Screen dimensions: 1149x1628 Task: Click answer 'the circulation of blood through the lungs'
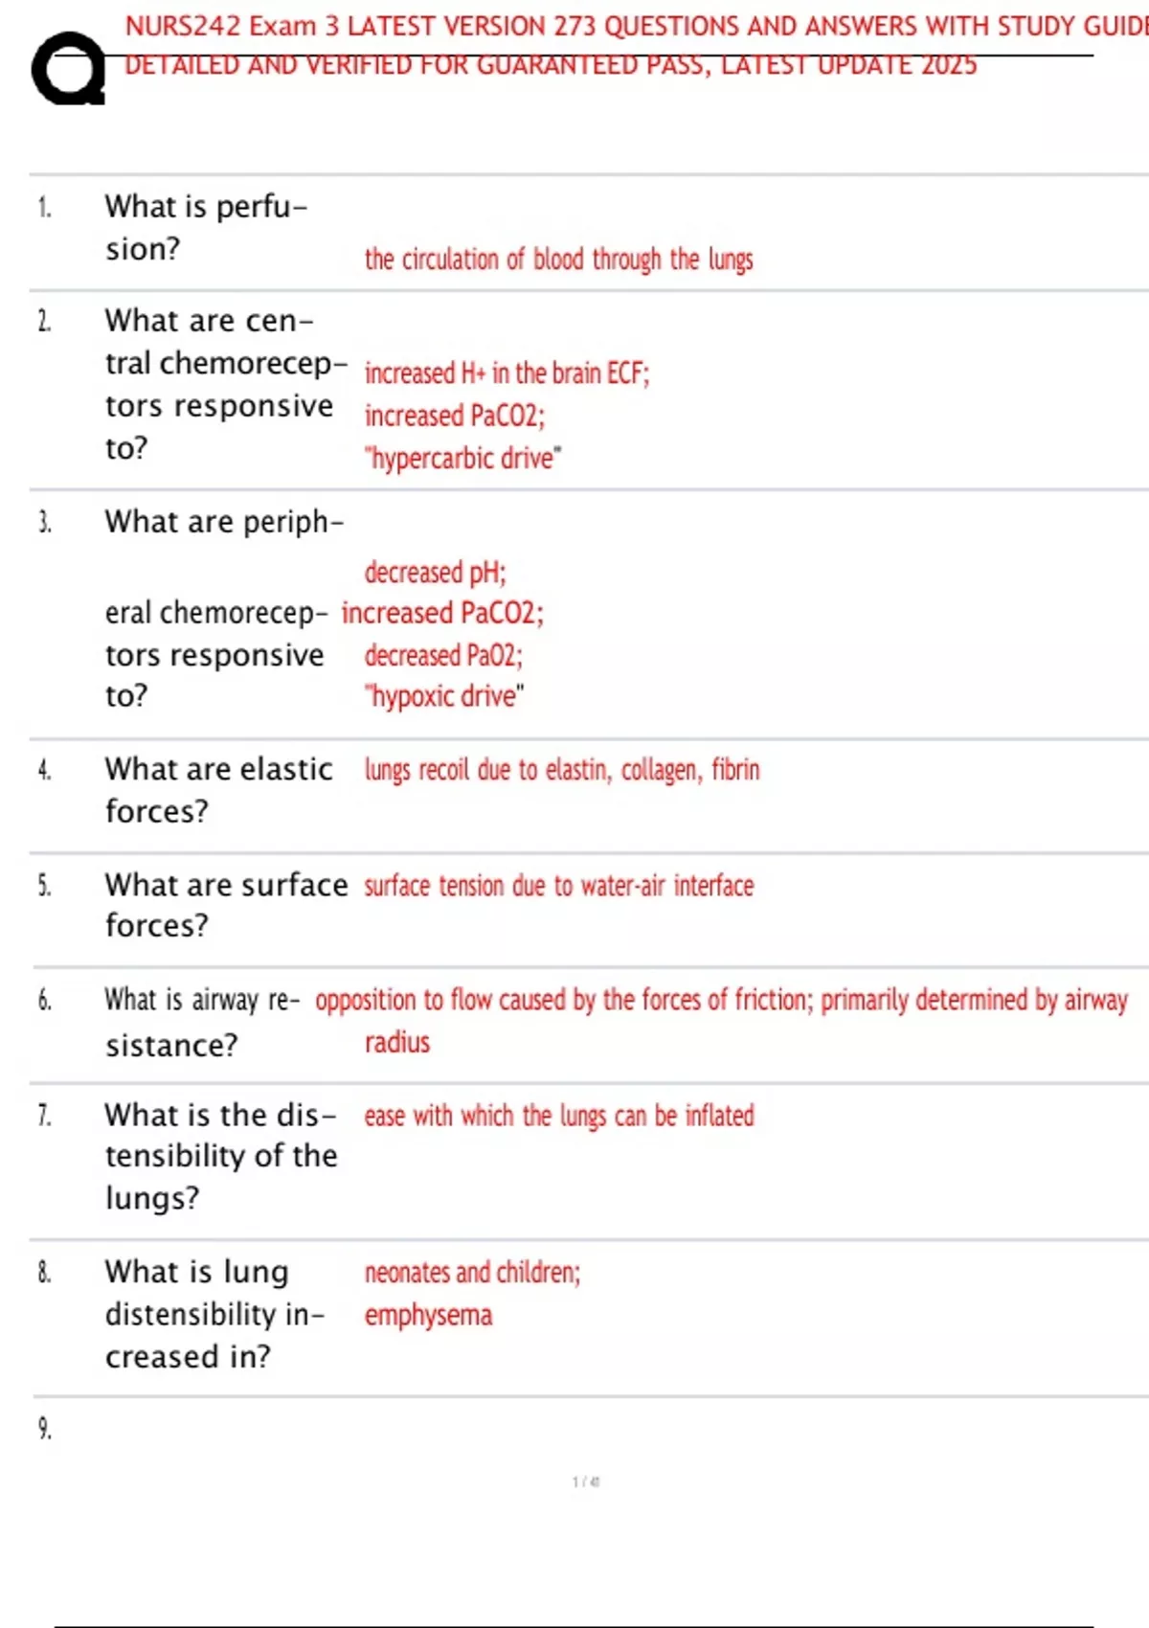558,260
